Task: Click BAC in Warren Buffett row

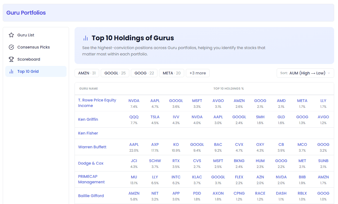Action: (218, 144)
